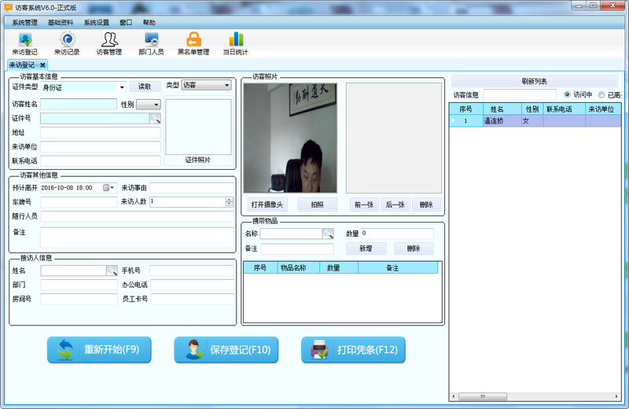Viewport: 629px width, 409px height.
Task: Click the photo 删除 button
Action: pyautogui.click(x=426, y=204)
